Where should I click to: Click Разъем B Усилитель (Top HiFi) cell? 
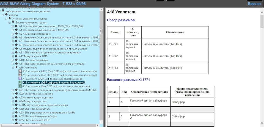(x=175, y=56)
